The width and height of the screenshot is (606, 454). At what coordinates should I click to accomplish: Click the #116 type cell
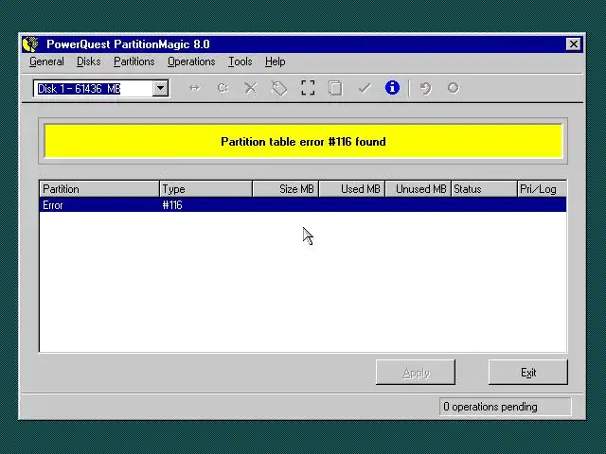[x=172, y=205]
